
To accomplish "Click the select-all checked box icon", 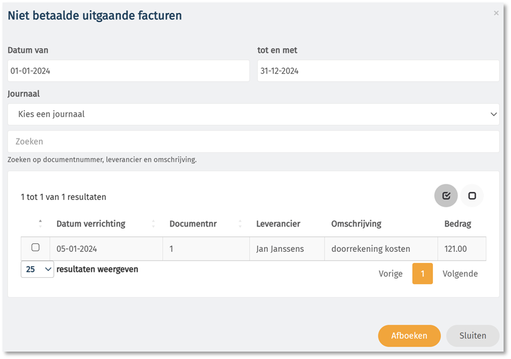I will 446,196.
